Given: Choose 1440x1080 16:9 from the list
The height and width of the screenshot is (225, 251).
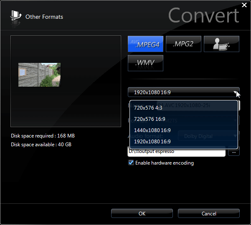Looking at the screenshot, I should pos(184,130).
